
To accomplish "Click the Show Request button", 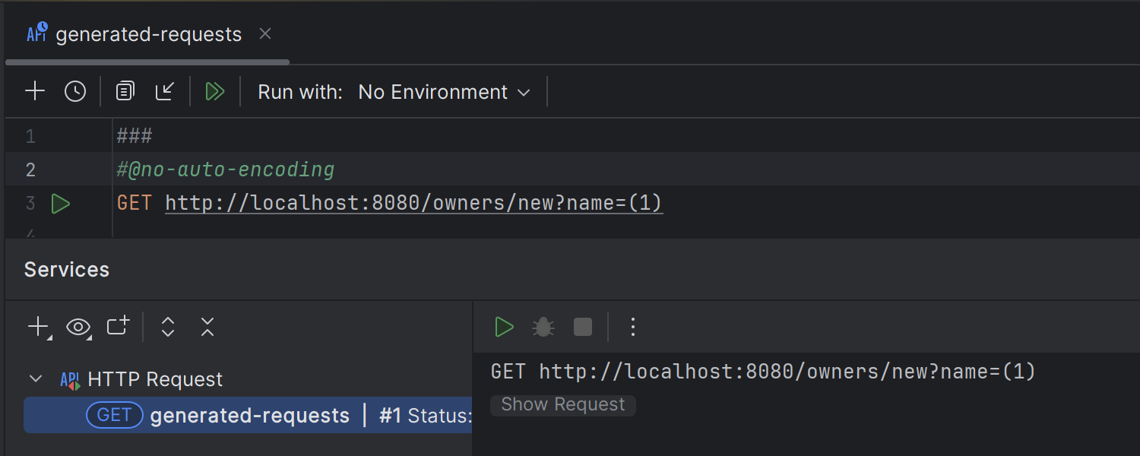I will point(562,404).
